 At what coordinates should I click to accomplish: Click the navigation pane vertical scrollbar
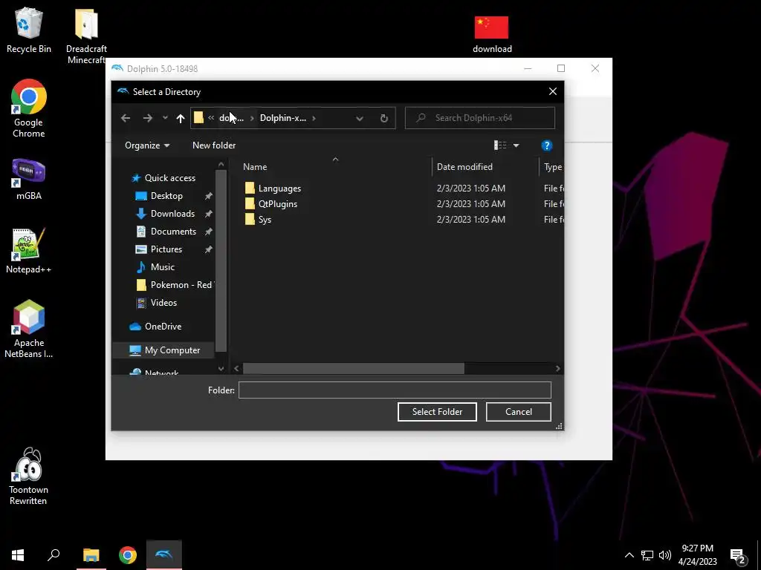[x=221, y=261]
